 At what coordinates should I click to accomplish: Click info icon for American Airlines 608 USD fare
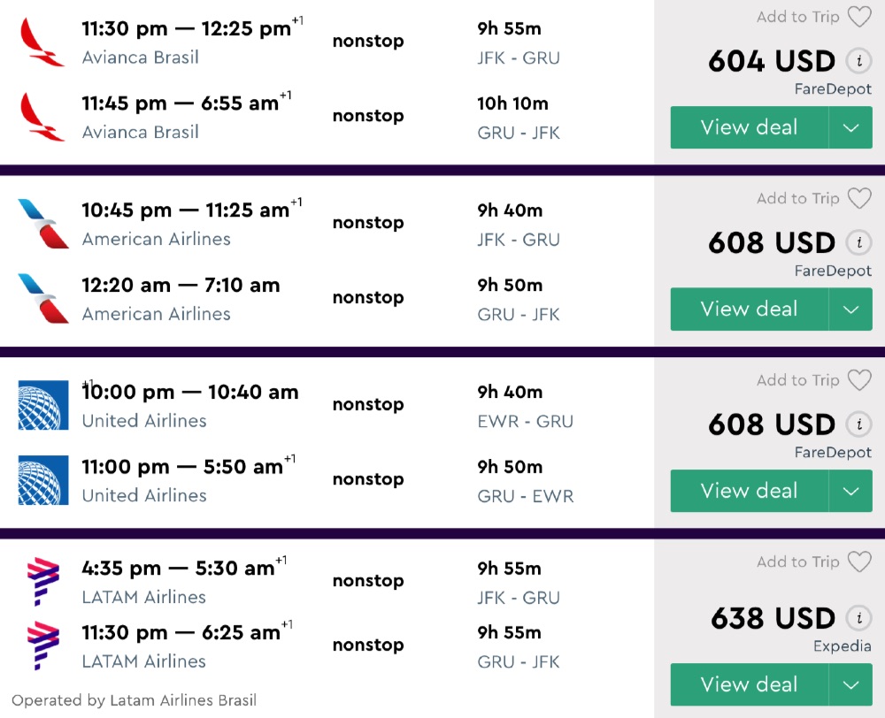[x=857, y=242]
